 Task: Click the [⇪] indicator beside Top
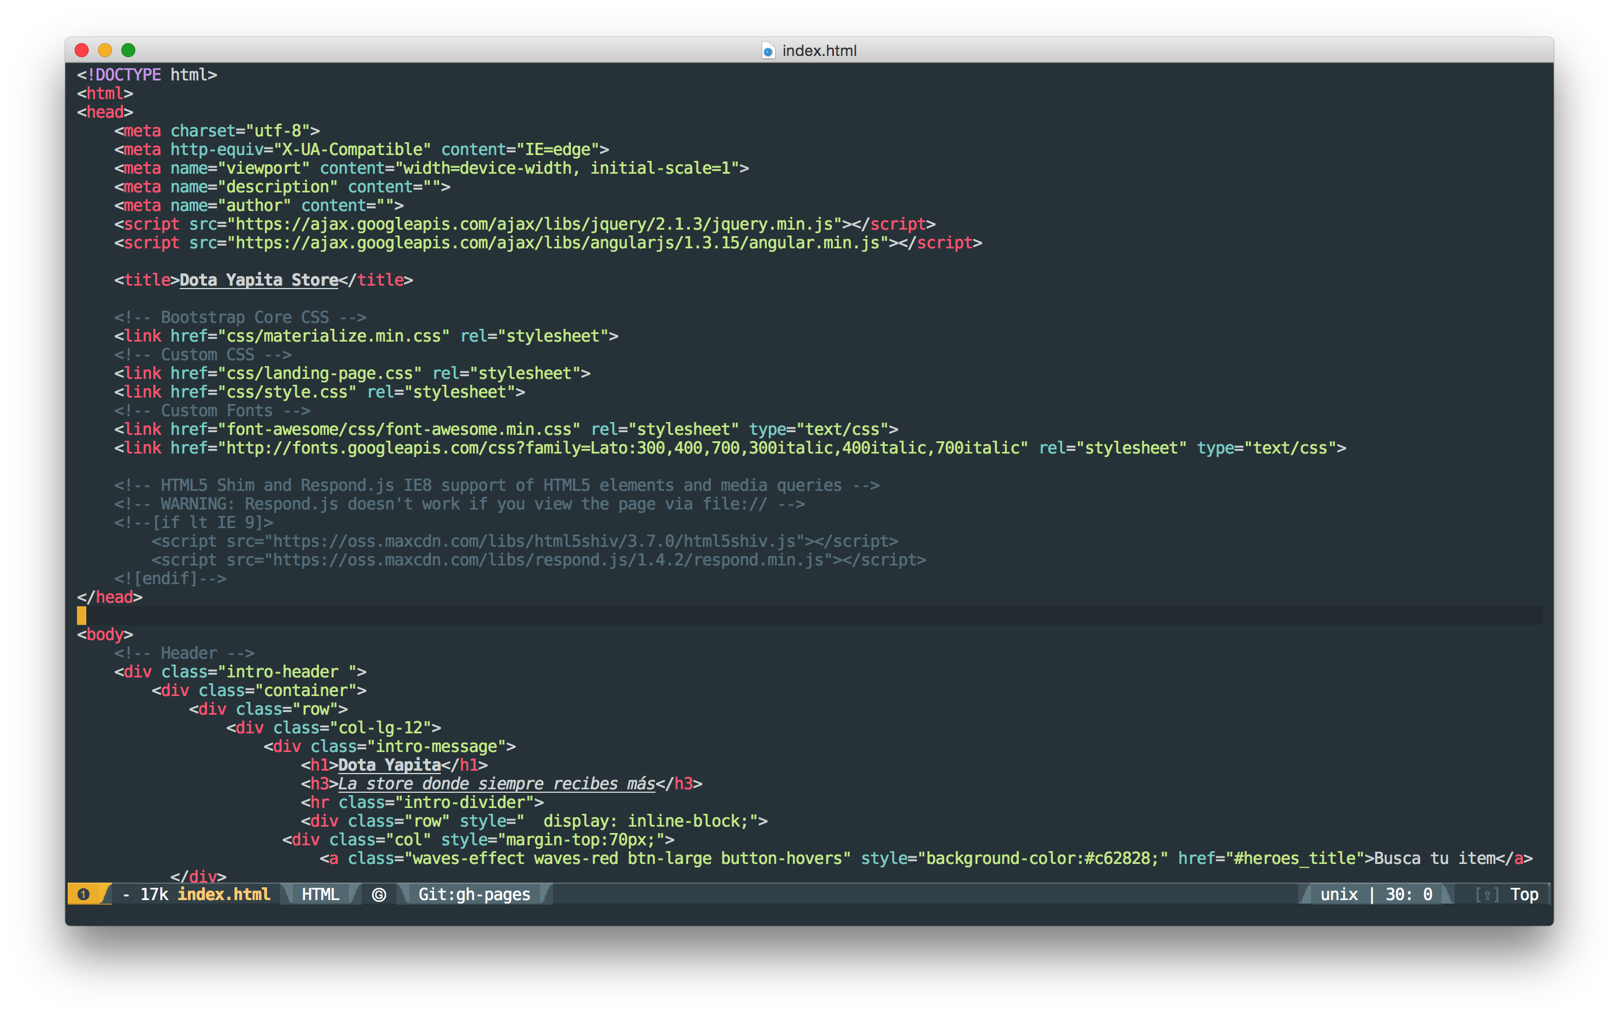coord(1487,895)
